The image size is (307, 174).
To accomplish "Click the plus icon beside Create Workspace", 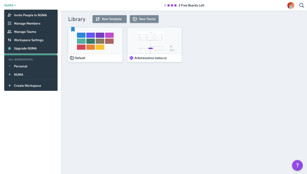I will click(9, 86).
